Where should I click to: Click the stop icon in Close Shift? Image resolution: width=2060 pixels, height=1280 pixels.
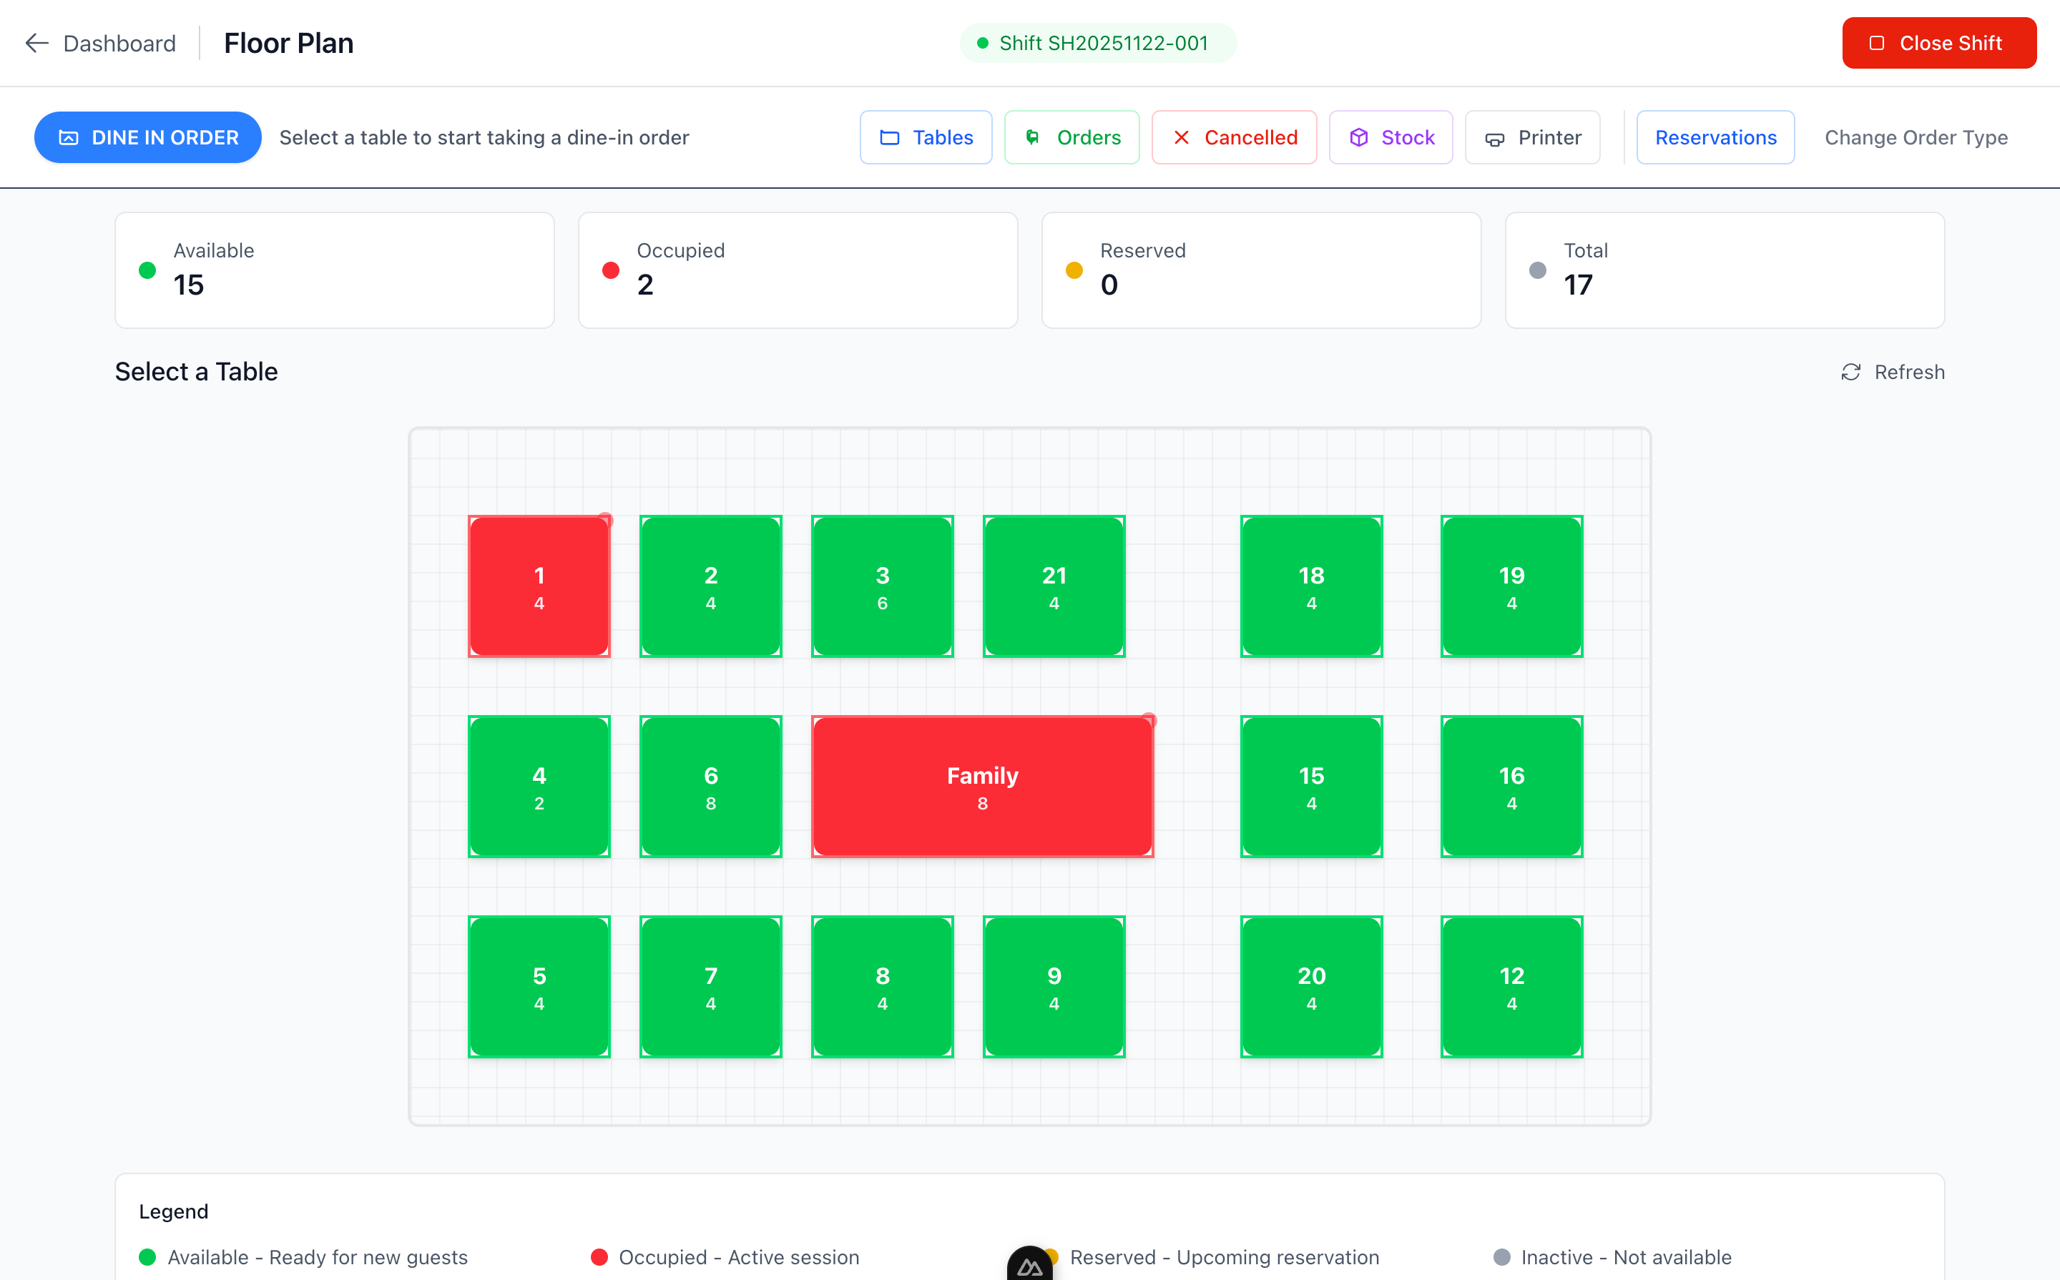click(1876, 42)
